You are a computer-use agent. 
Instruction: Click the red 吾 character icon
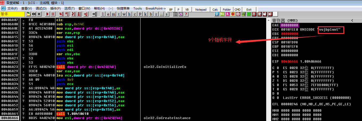point(254,14)
